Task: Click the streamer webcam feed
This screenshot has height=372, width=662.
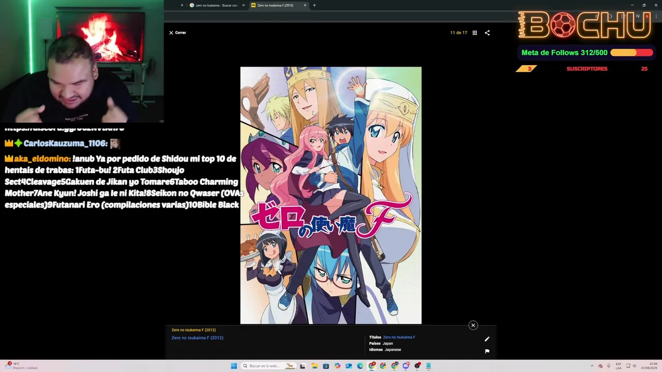Action: tap(82, 61)
